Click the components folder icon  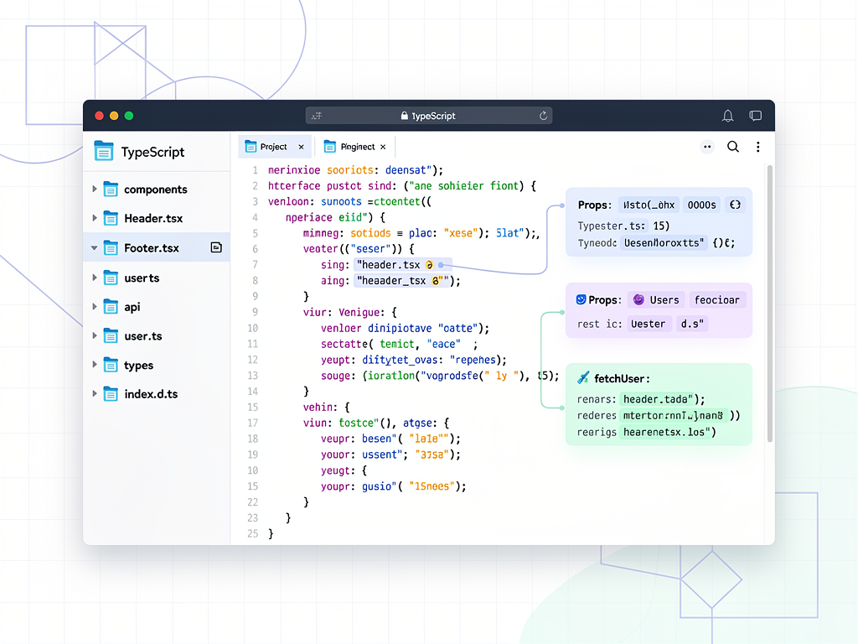111,189
